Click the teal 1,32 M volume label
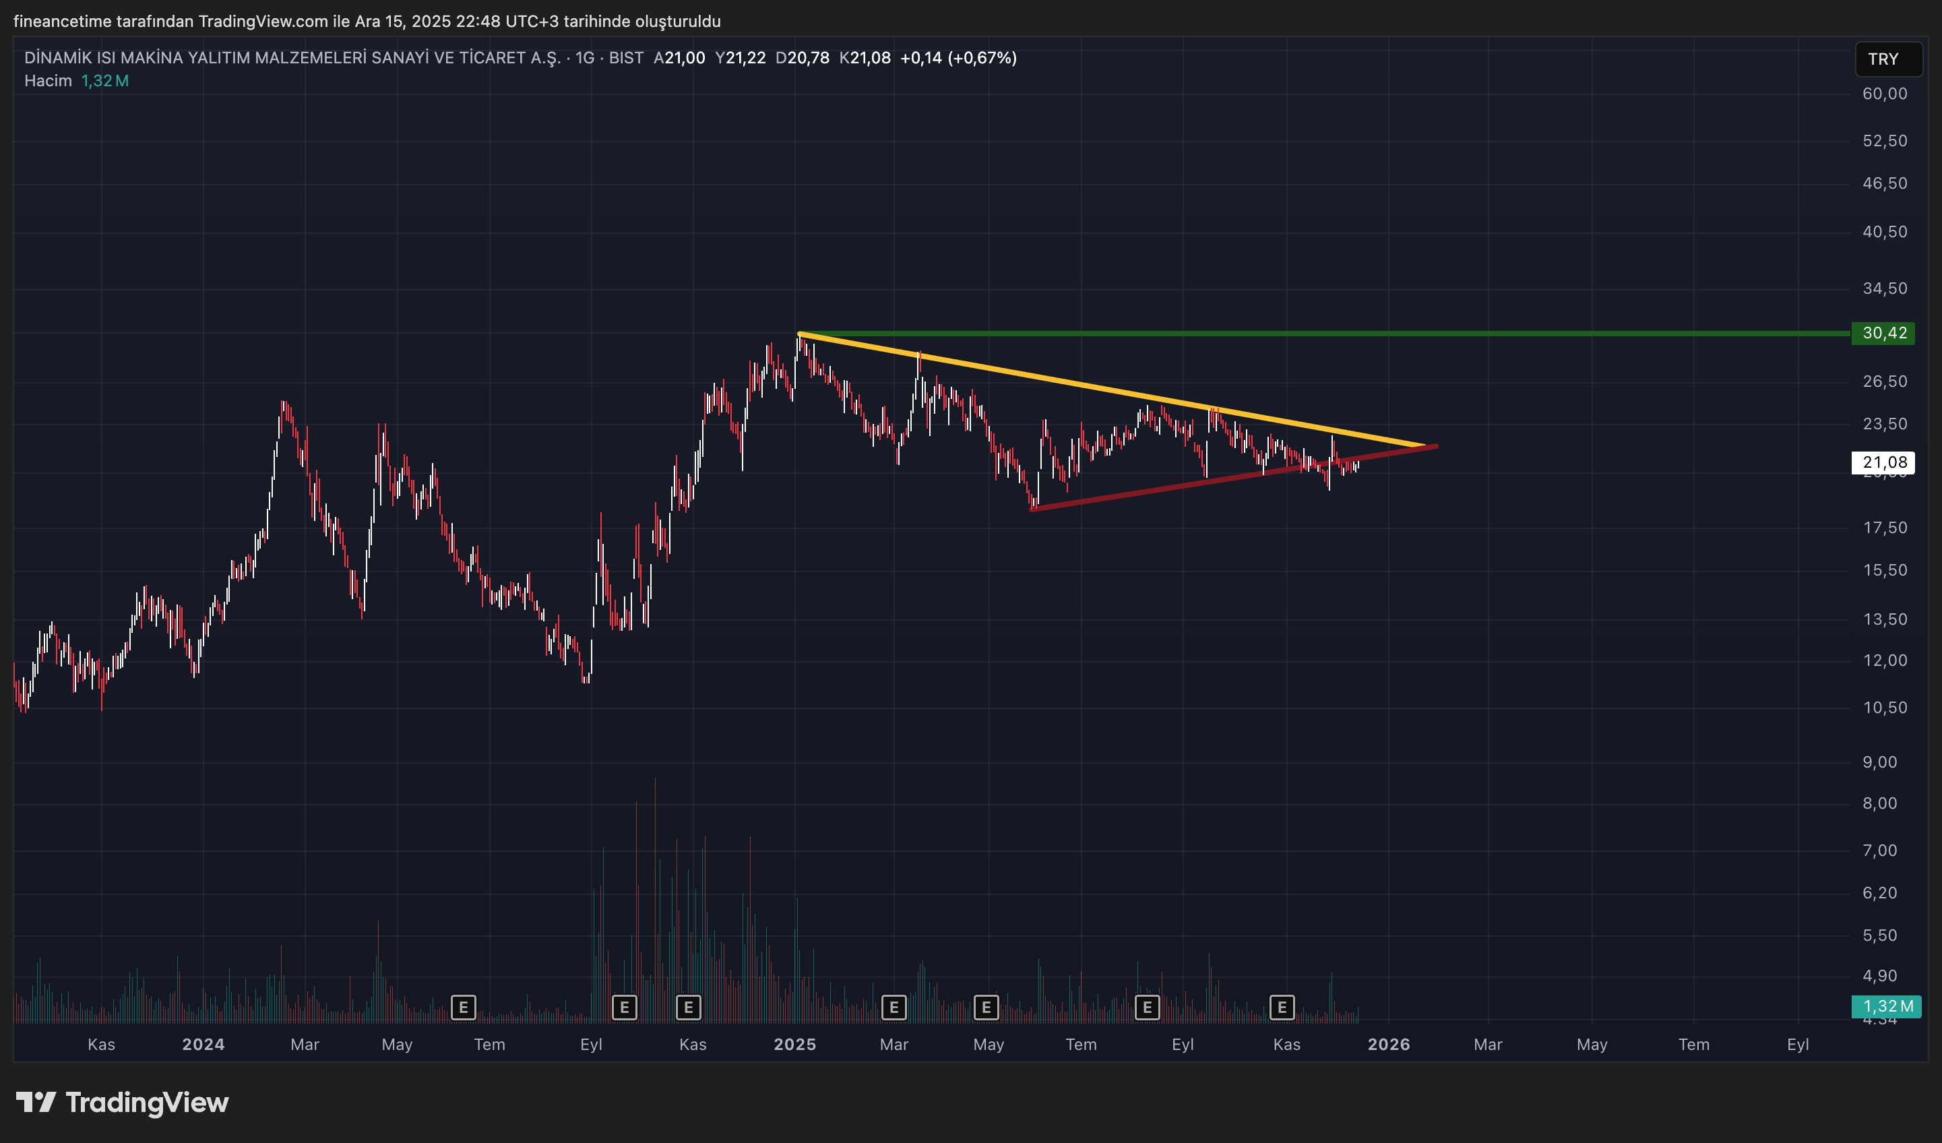This screenshot has width=1942, height=1143. tap(1886, 1006)
